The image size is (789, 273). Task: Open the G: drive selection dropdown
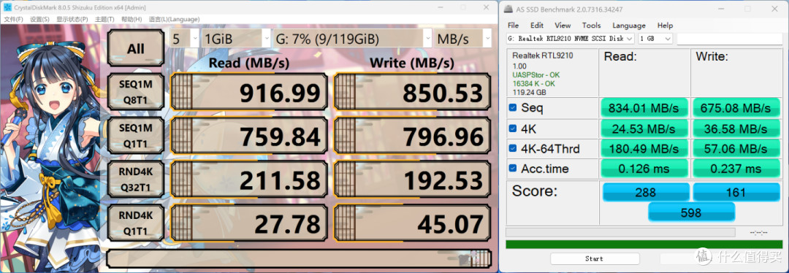pos(353,38)
